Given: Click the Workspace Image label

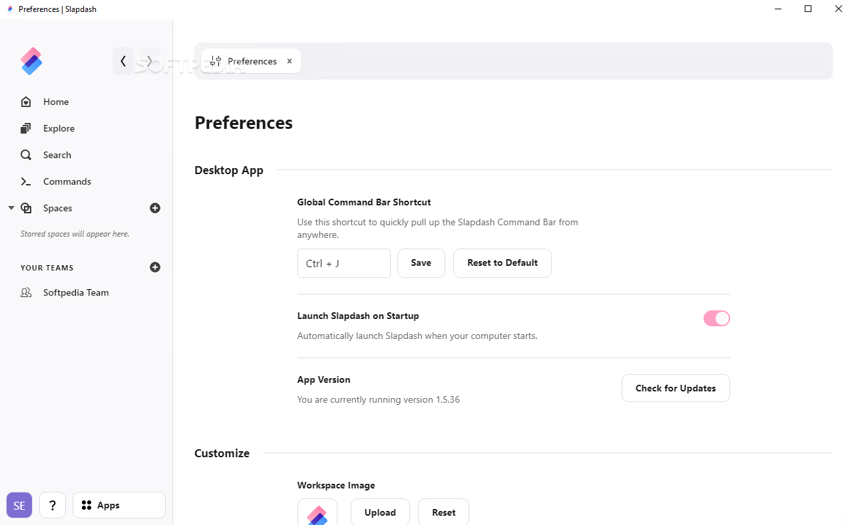Looking at the screenshot, I should pyautogui.click(x=336, y=486).
